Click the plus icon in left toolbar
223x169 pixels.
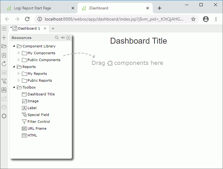(x=4, y=38)
